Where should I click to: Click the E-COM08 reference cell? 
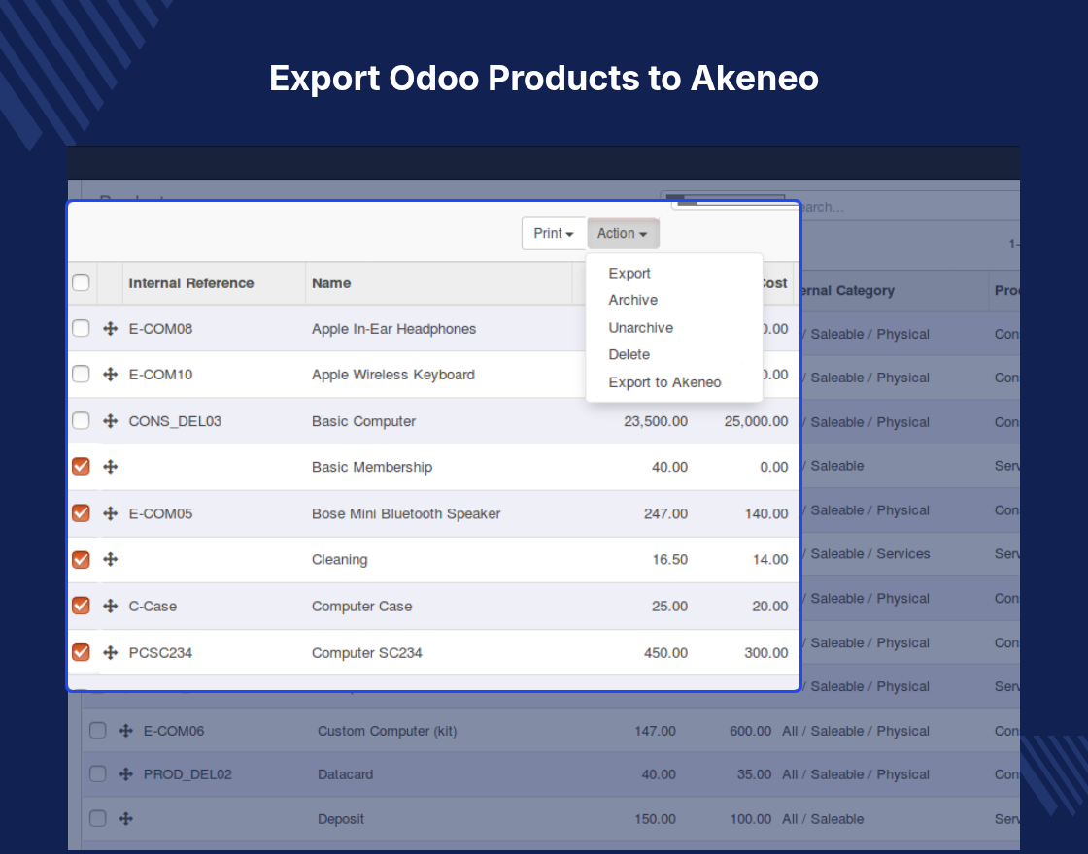pyautogui.click(x=160, y=329)
